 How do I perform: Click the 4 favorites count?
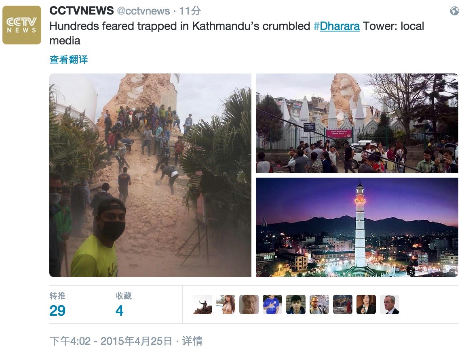[x=120, y=310]
